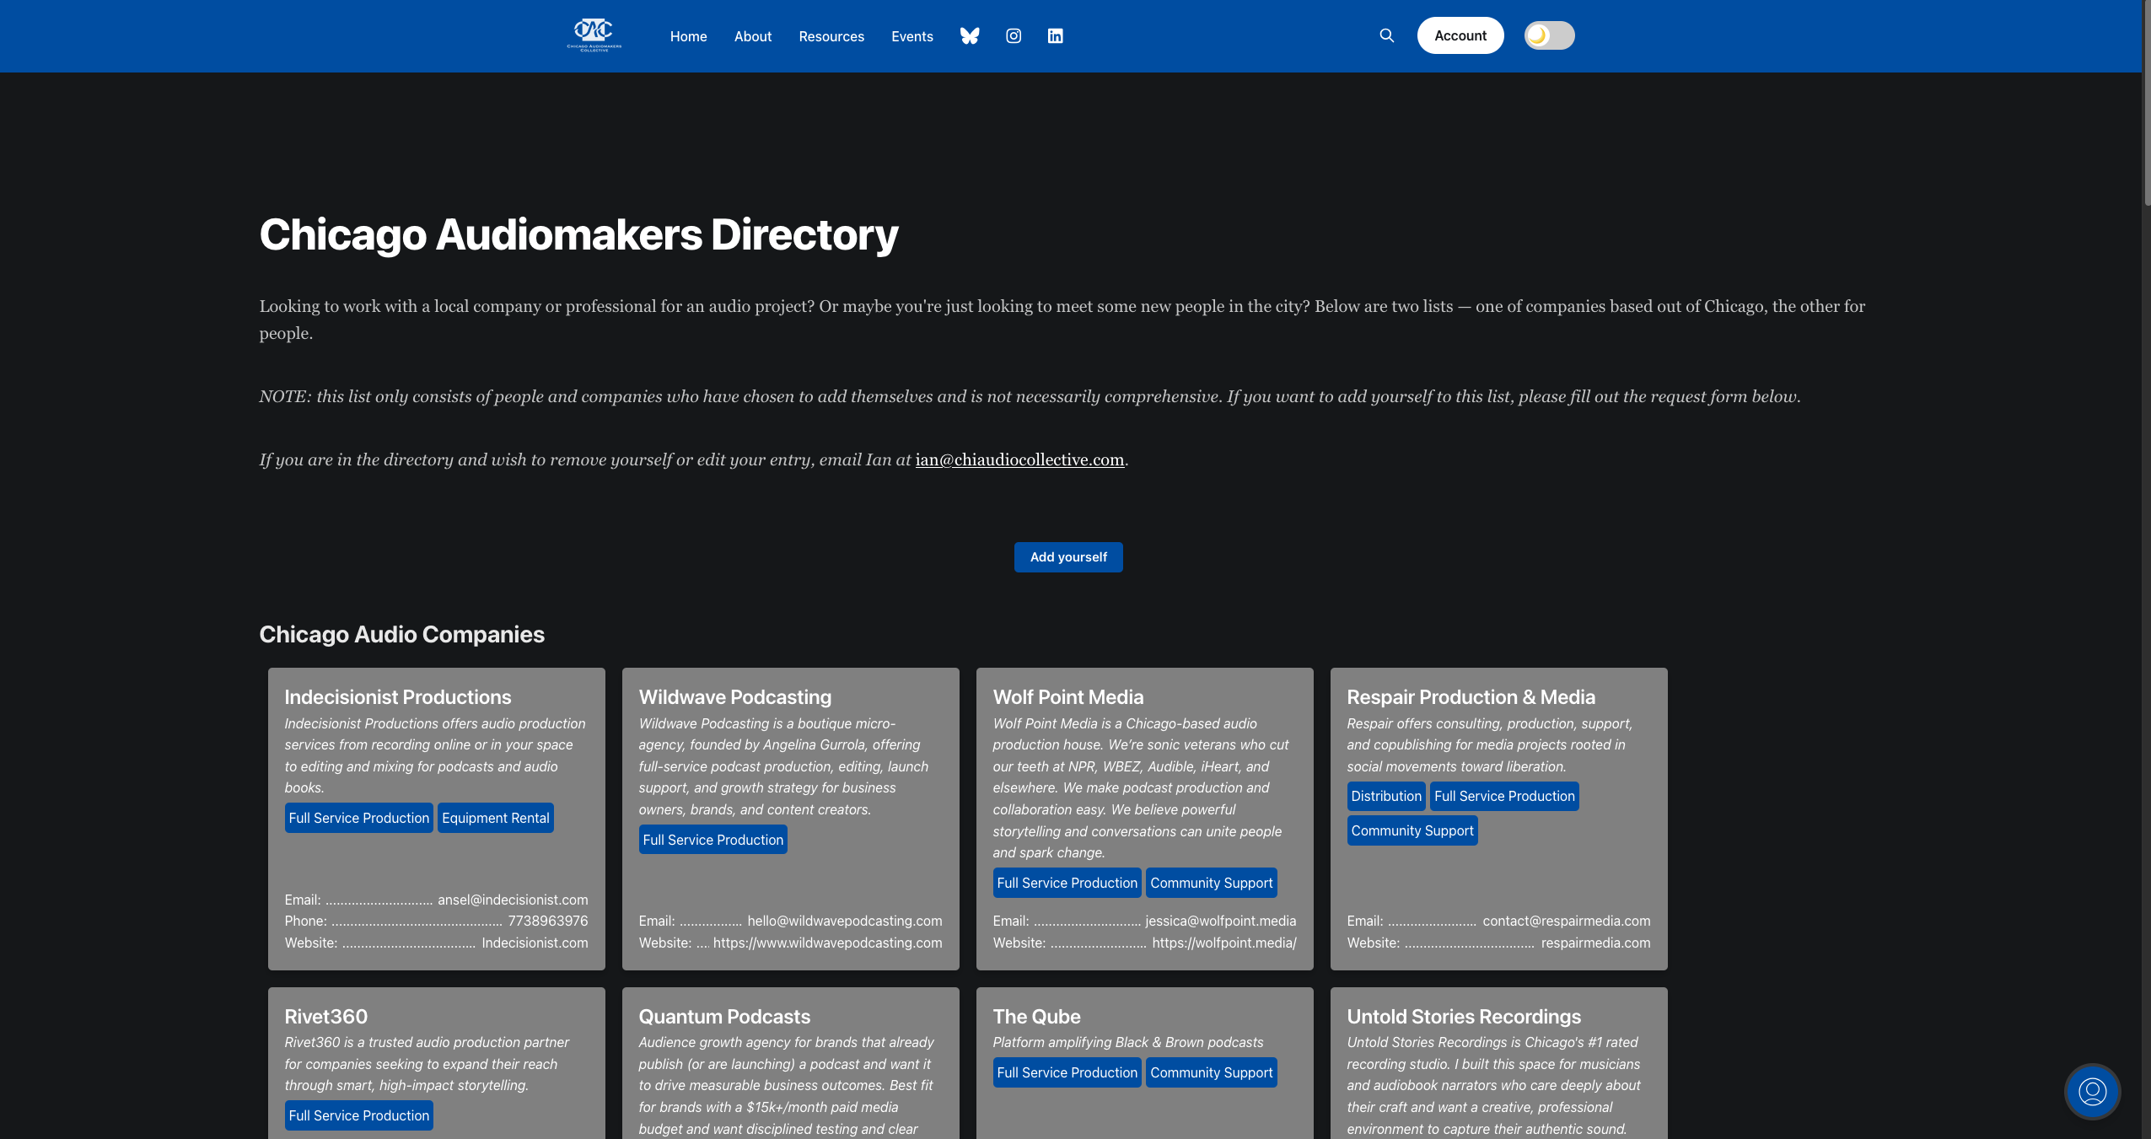Screen dimensions: 2151x1139
Task: Click the Add yourself button
Action: pos(1068,557)
